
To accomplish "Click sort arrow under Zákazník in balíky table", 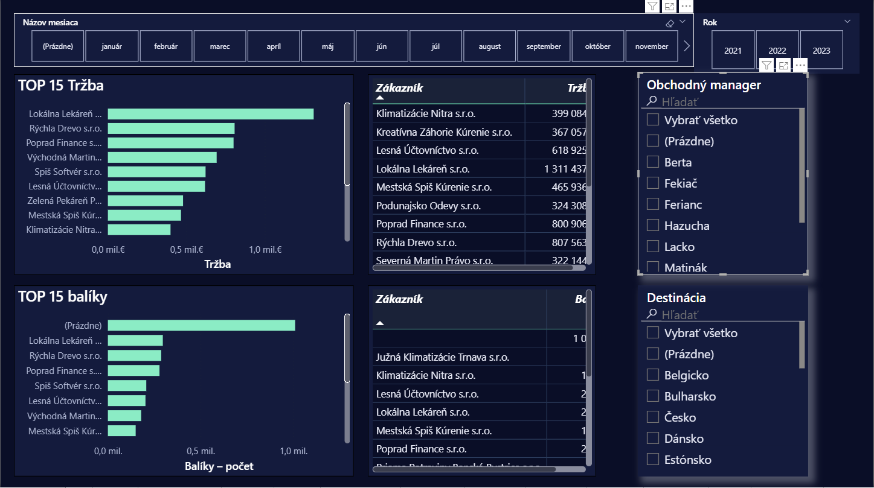I will [x=380, y=323].
